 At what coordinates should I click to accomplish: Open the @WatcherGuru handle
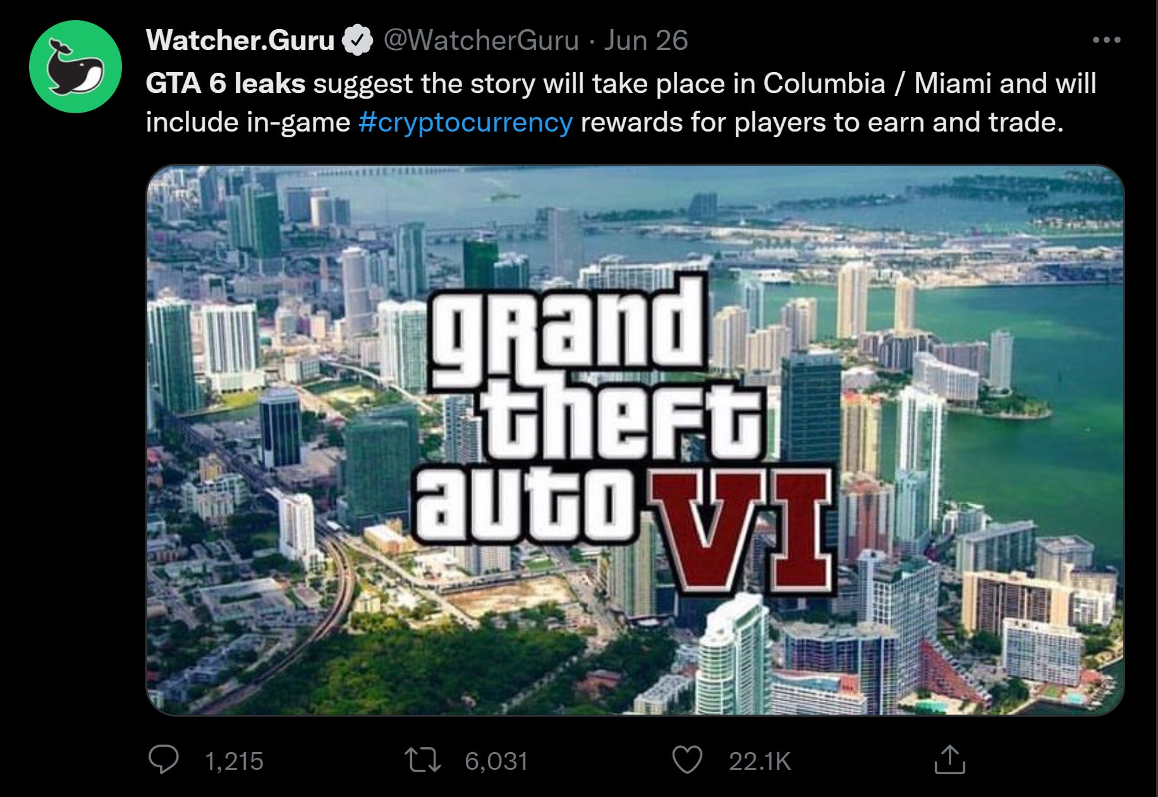[x=481, y=40]
